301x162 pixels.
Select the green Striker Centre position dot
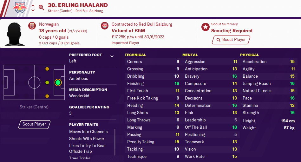pyautogui.click(x=58, y=82)
